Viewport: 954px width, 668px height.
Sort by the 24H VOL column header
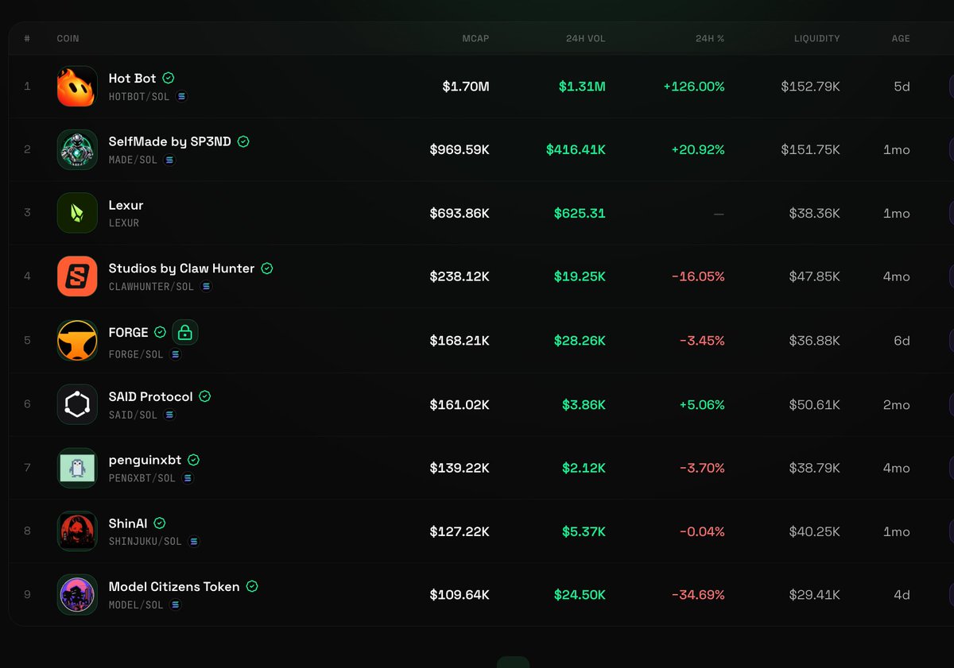tap(585, 38)
